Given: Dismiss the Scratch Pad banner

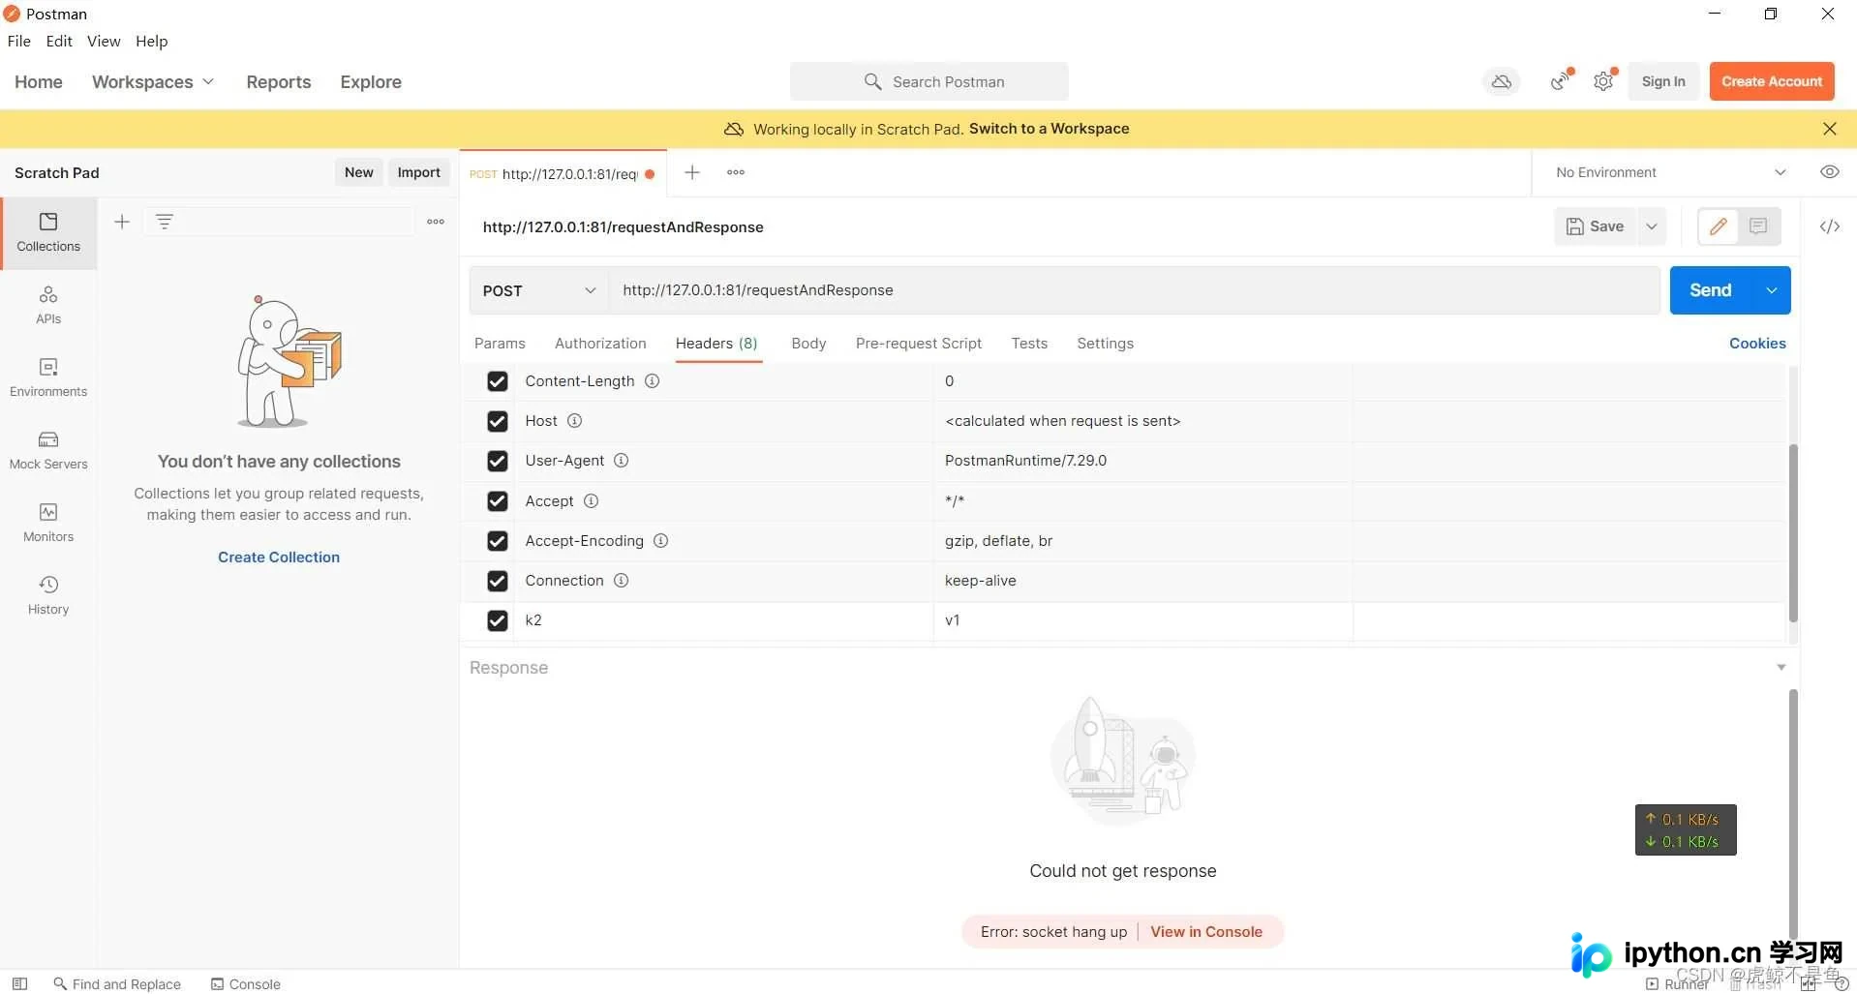Looking at the screenshot, I should click(x=1830, y=129).
